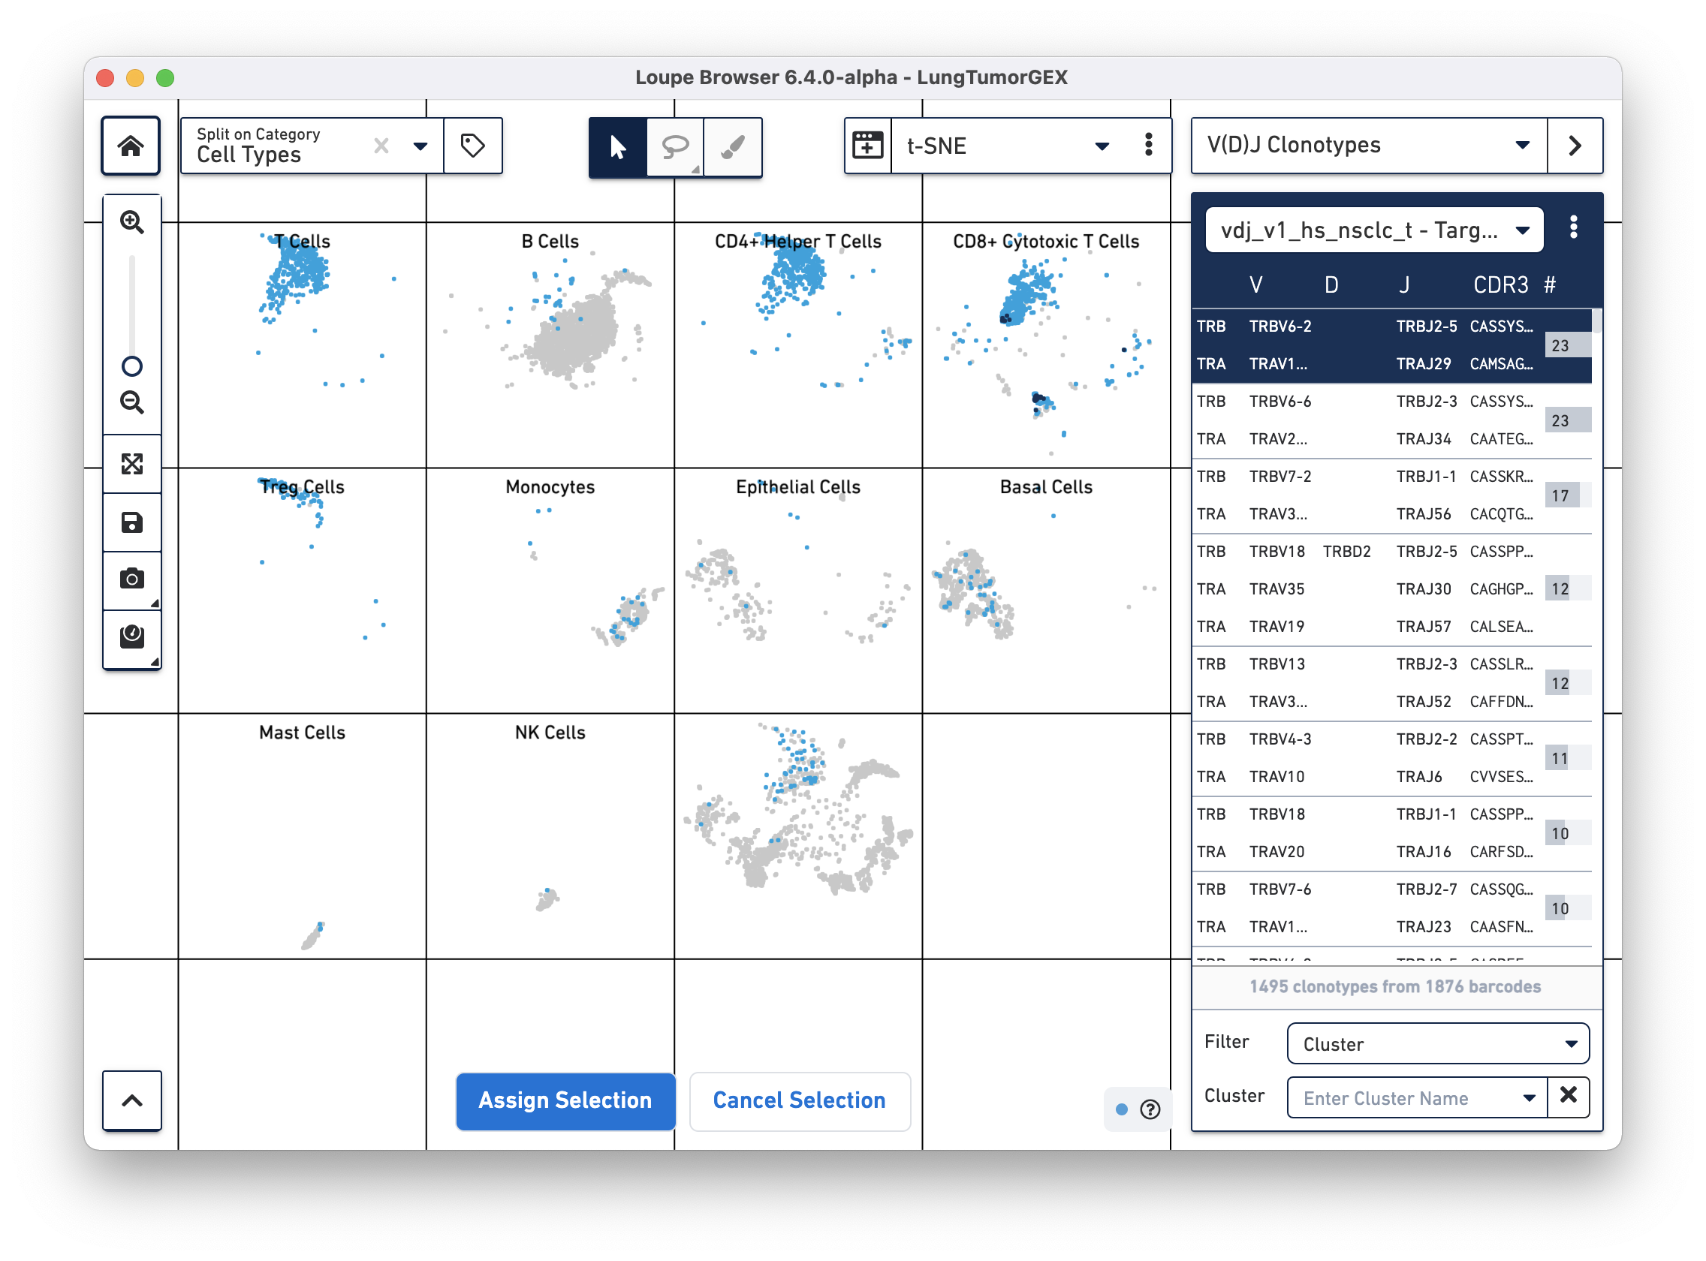The image size is (1706, 1261).
Task: Open help with the question mark icon
Action: coord(1150,1109)
